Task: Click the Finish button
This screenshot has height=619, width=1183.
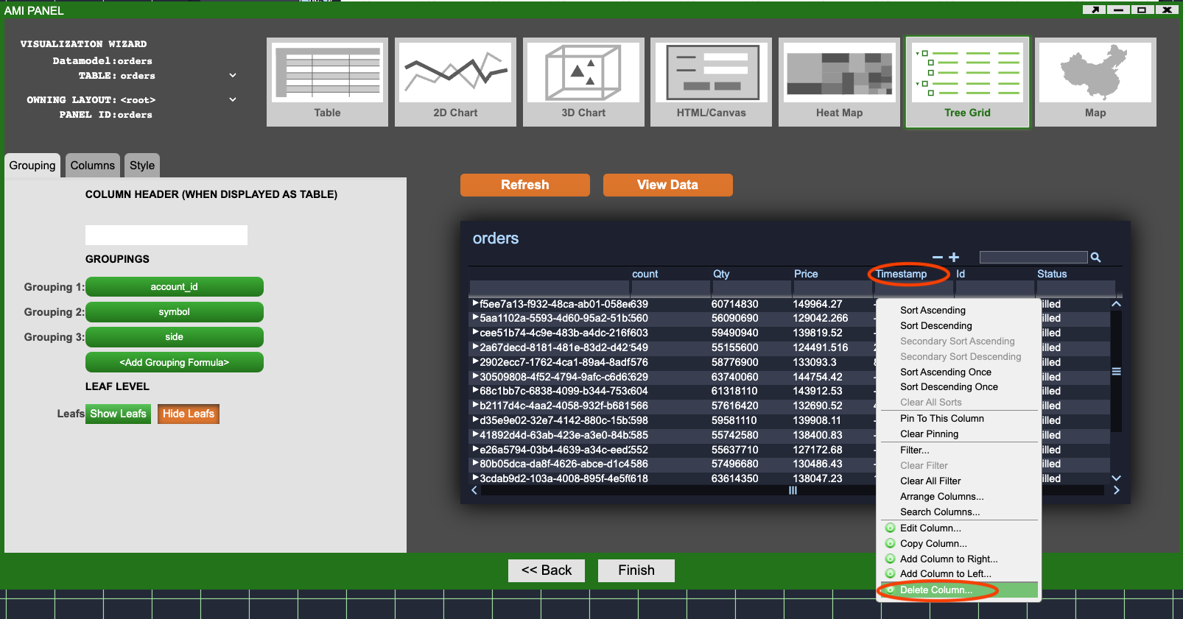Action: 636,570
